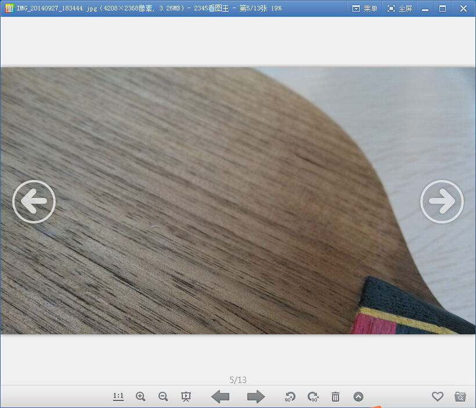The width and height of the screenshot is (476, 408).
Task: Maximize the image viewer window
Action: [x=443, y=8]
